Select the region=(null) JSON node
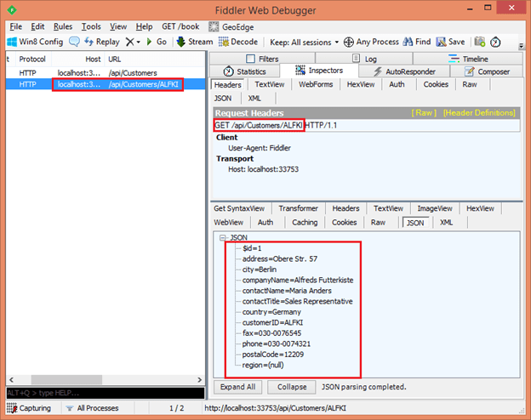The image size is (531, 420). (x=263, y=366)
